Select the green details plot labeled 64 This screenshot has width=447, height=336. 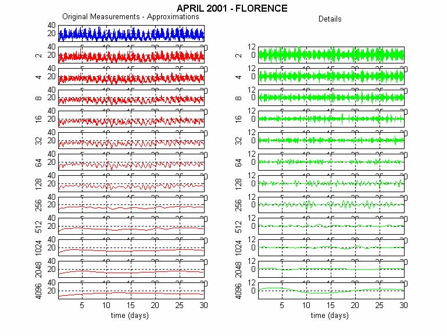331,162
